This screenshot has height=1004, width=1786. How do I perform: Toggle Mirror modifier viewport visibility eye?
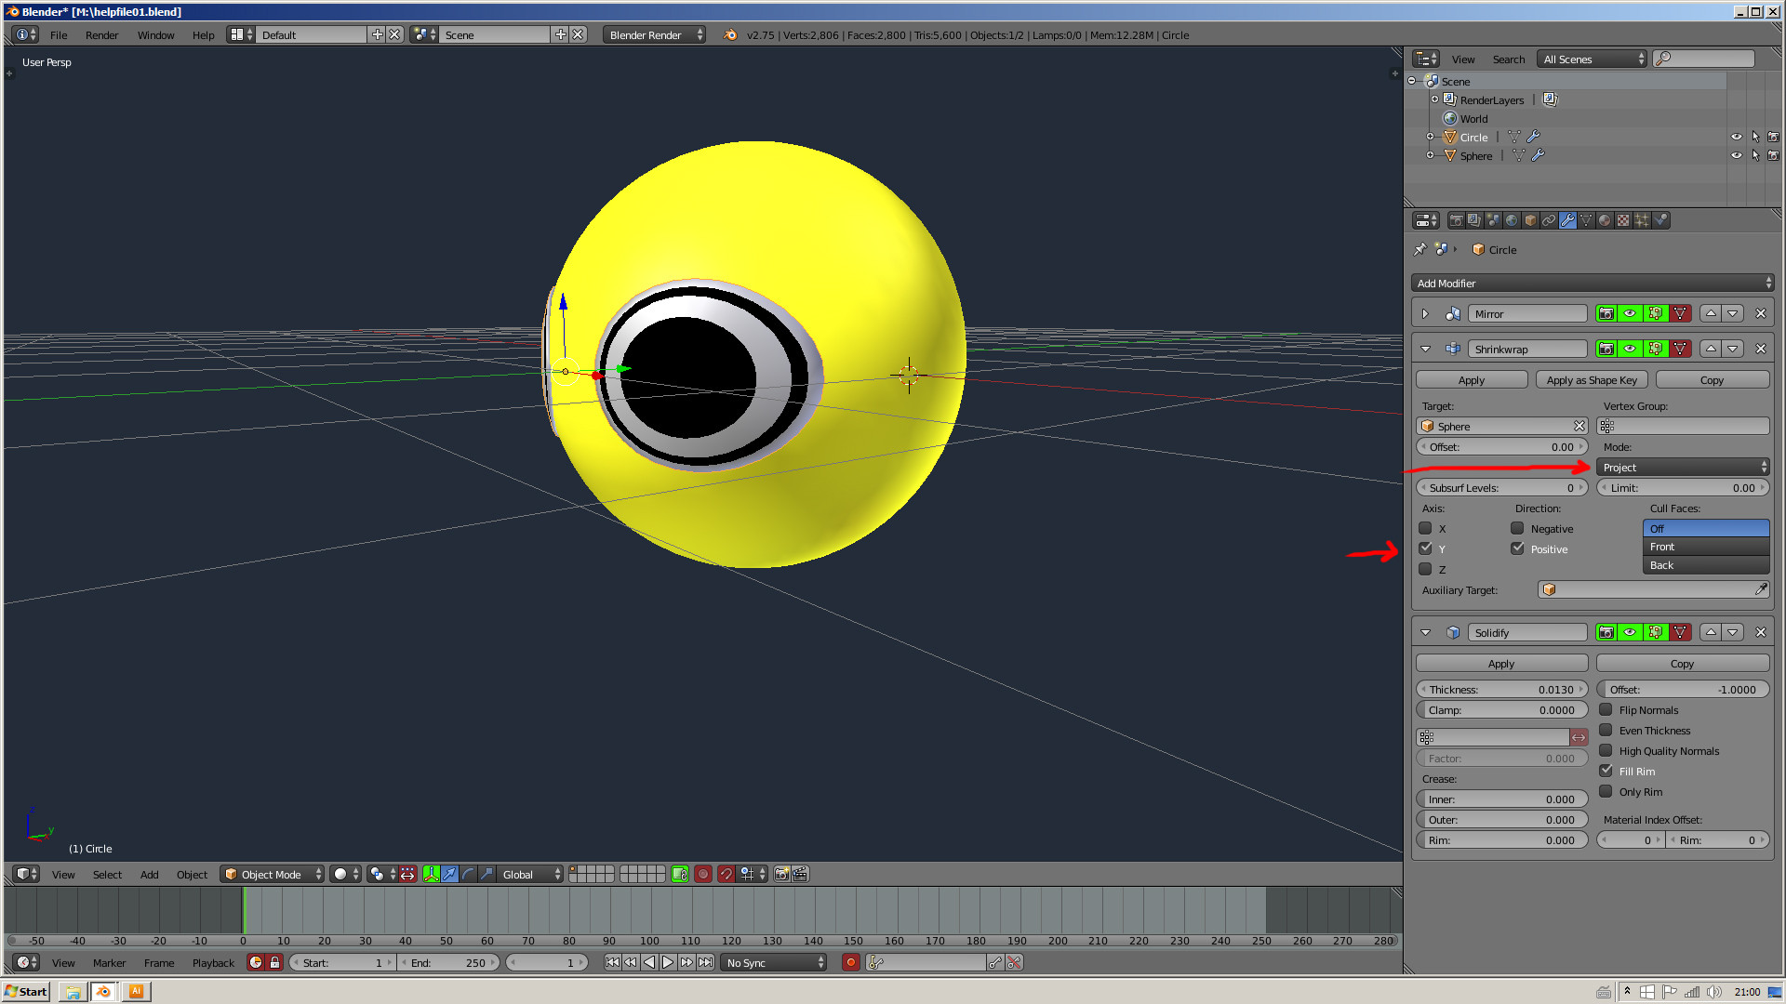pyautogui.click(x=1631, y=314)
